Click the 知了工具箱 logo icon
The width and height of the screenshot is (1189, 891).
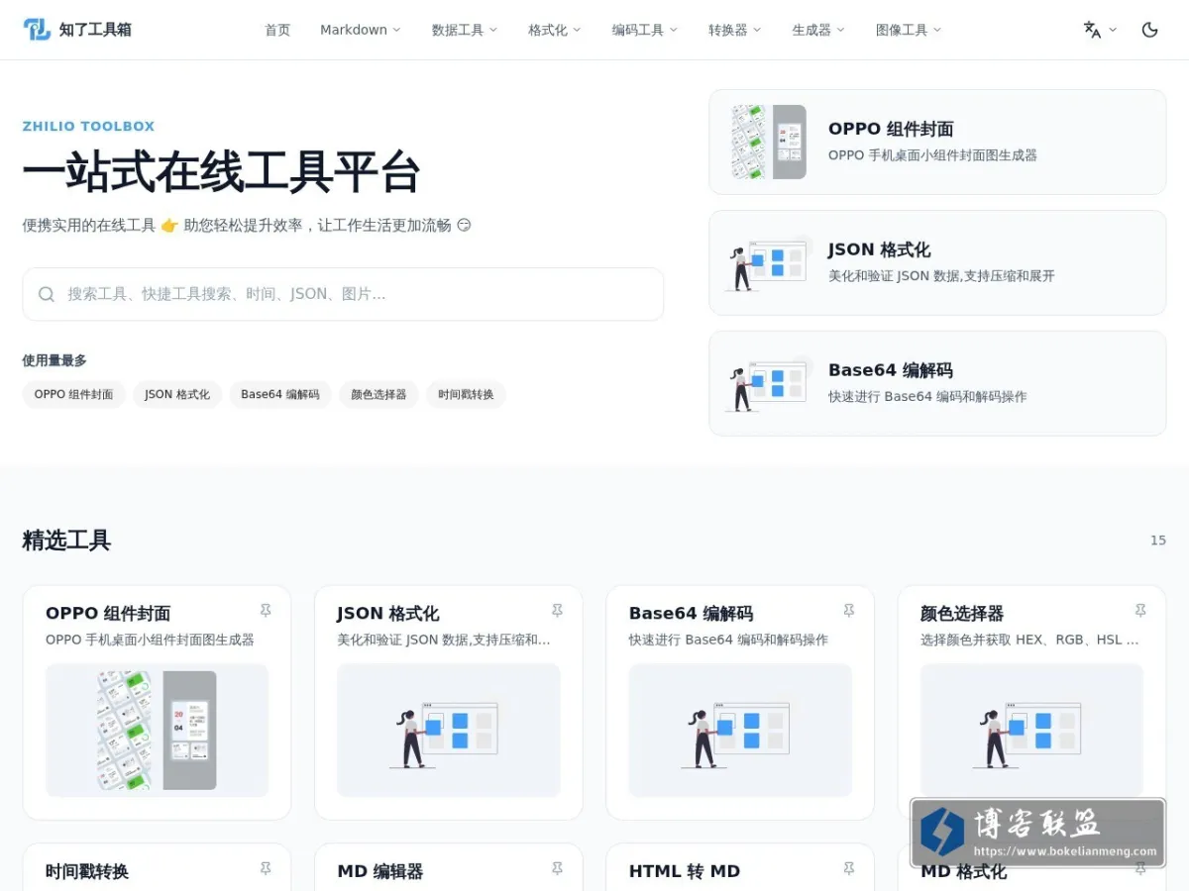coord(37,30)
